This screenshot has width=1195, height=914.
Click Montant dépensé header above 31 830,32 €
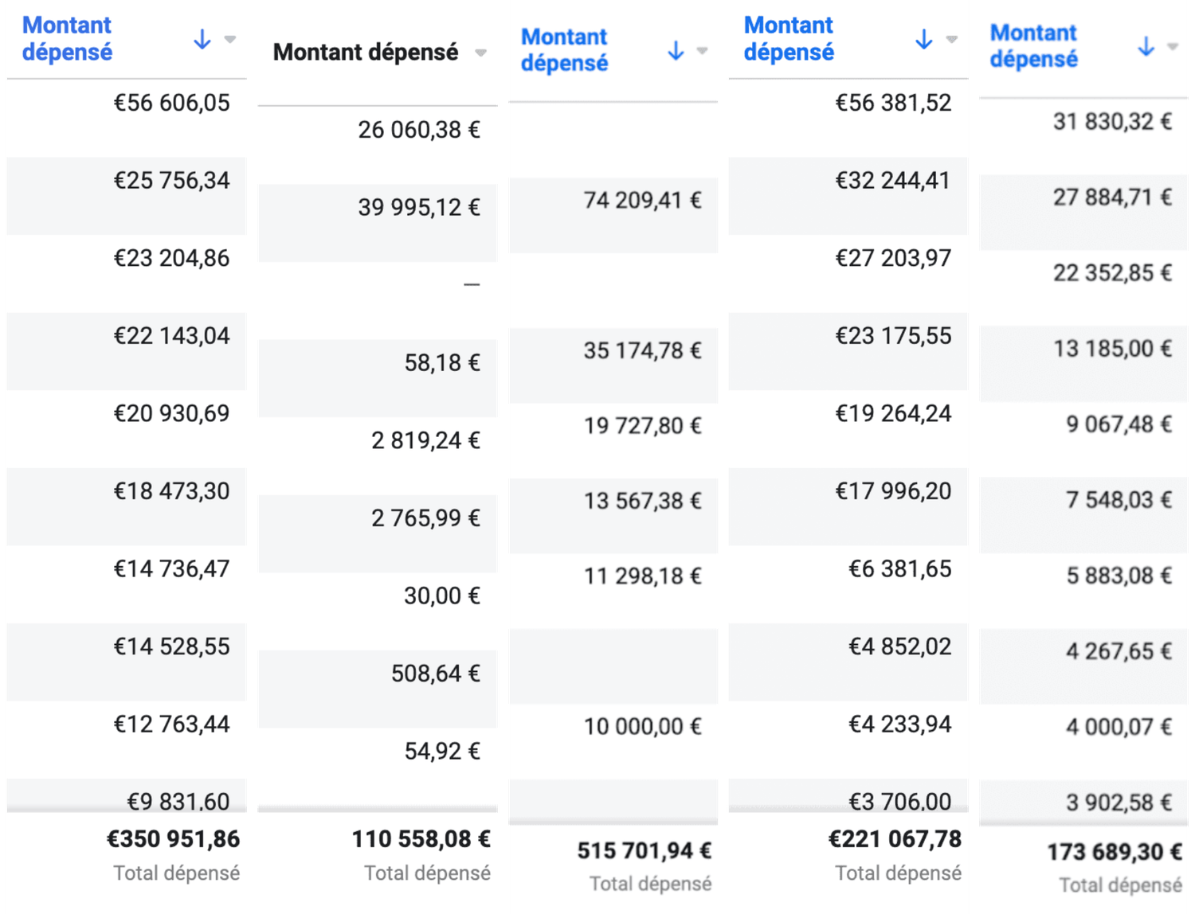pyautogui.click(x=1033, y=46)
